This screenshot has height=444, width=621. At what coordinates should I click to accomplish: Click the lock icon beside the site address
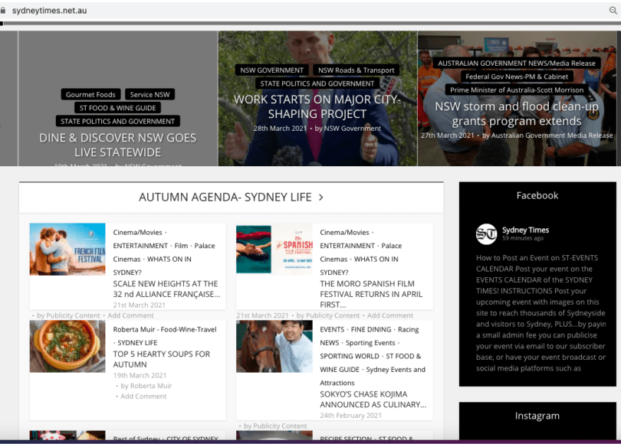pos(3,11)
